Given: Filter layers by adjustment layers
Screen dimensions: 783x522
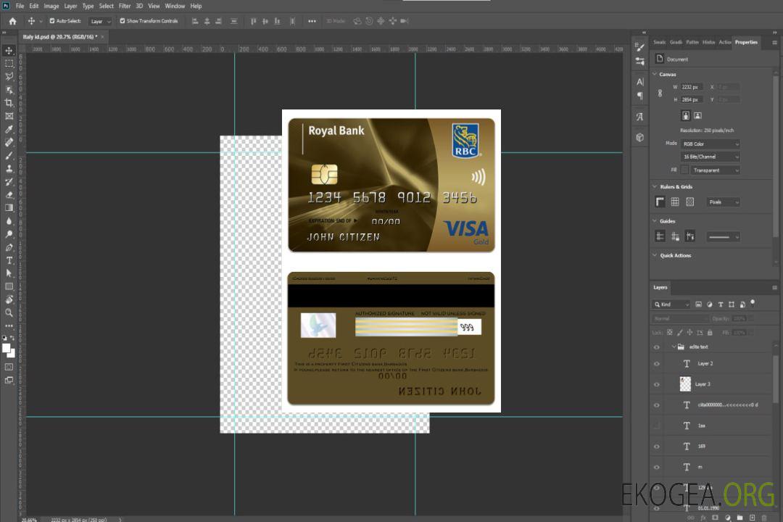Looking at the screenshot, I should point(710,304).
